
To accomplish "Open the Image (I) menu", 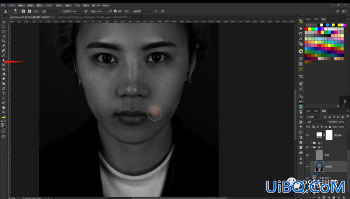I will point(31,5).
